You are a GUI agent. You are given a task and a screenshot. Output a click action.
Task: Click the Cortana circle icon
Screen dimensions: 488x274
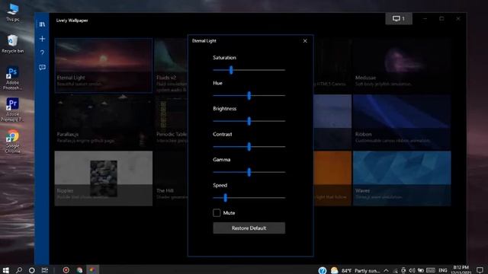click(x=31, y=270)
